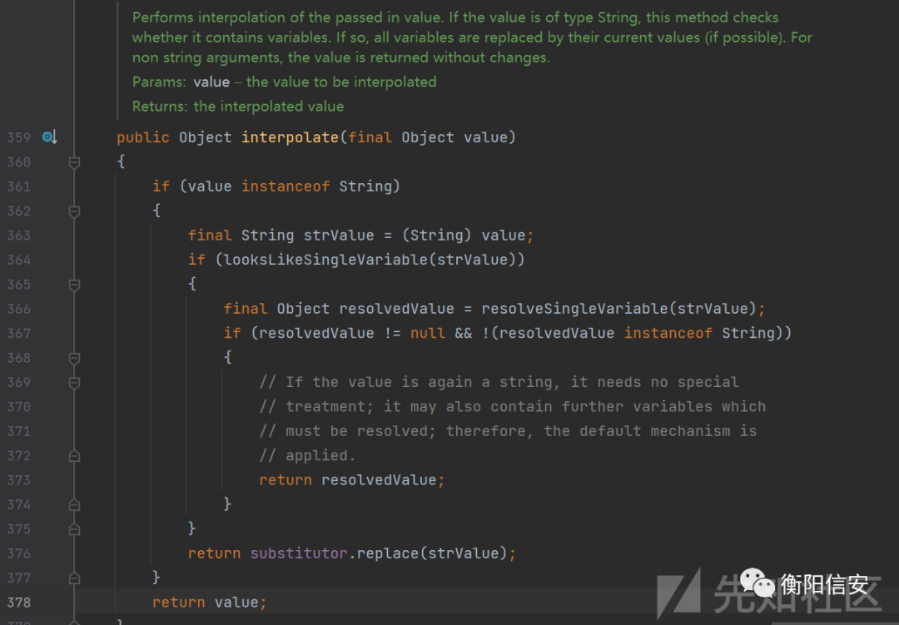Place cursor on 'return value;' line
The image size is (899, 625).
click(209, 603)
